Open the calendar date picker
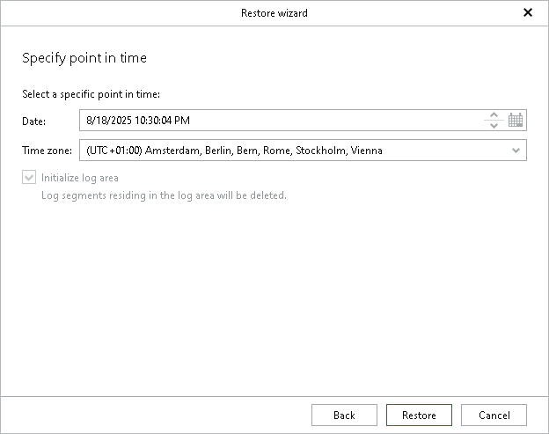The width and height of the screenshot is (549, 434). click(516, 121)
